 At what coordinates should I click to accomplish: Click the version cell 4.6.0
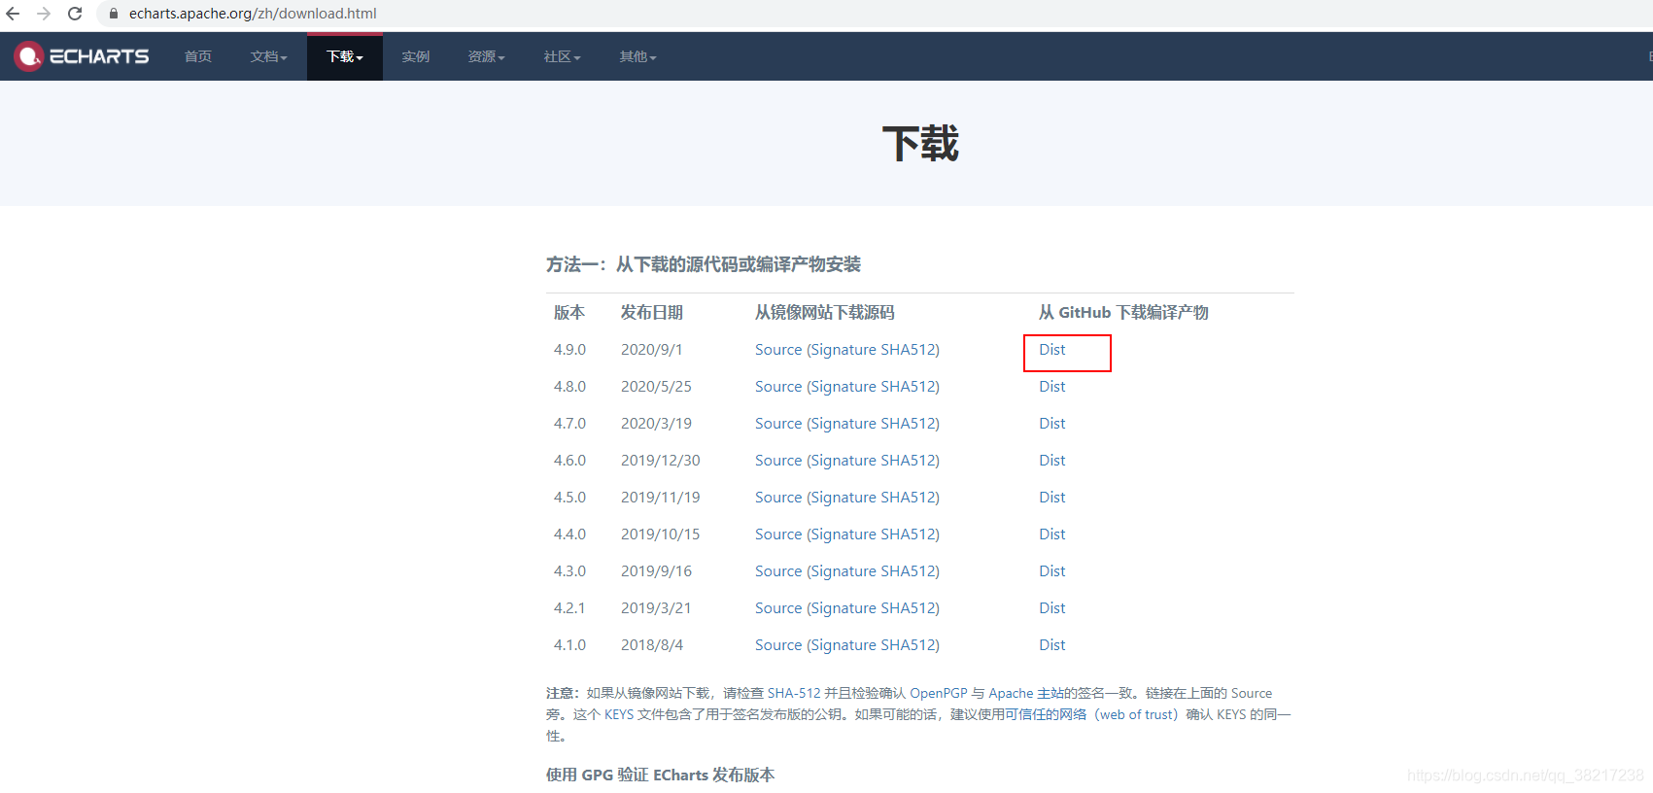tap(569, 461)
